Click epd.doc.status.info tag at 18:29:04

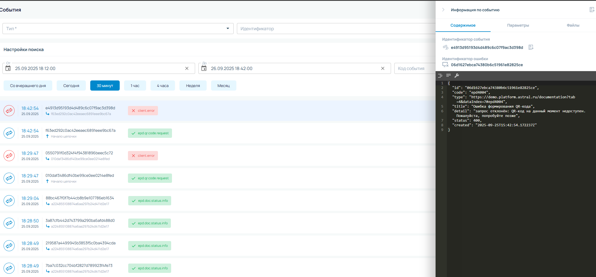tap(150, 201)
